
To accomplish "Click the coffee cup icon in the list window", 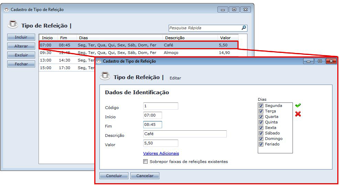I will (x=13, y=24).
